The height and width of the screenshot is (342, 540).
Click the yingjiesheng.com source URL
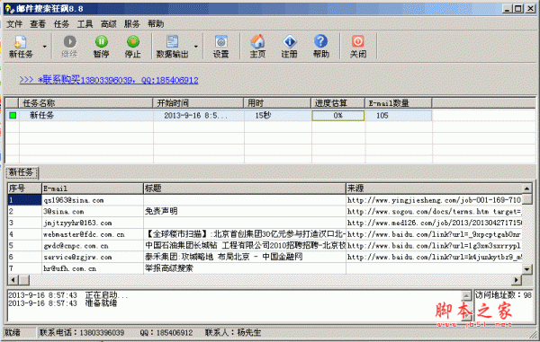435,200
